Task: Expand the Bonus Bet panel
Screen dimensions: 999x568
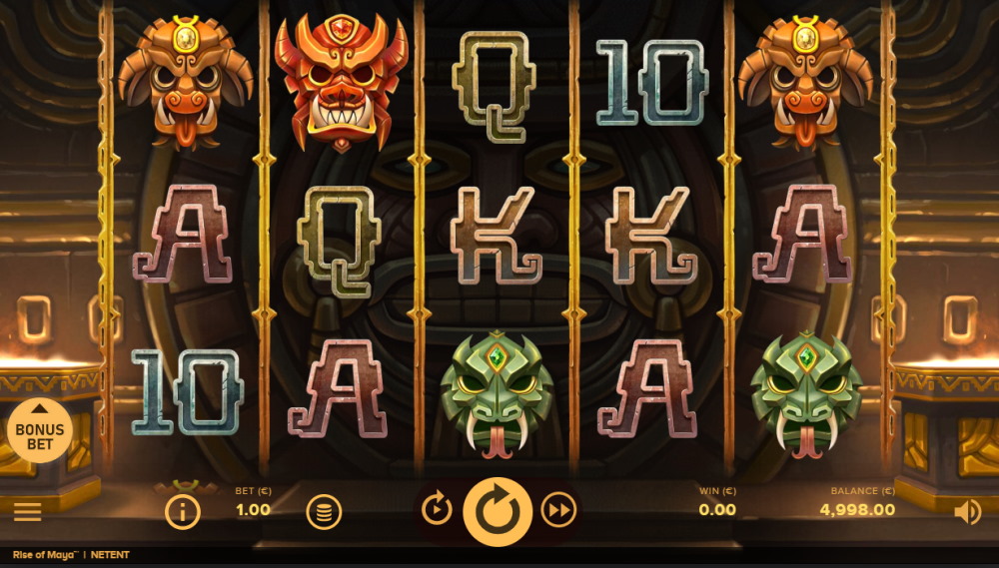Action: click(40, 430)
